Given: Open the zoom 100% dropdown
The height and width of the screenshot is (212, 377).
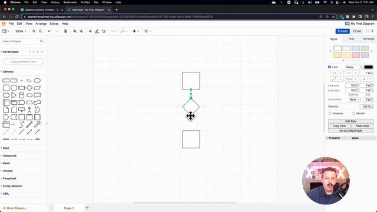Looking at the screenshot, I should pyautogui.click(x=21, y=31).
